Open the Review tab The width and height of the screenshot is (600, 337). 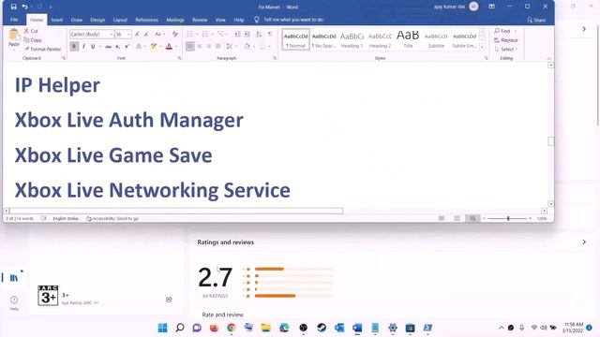(200, 20)
